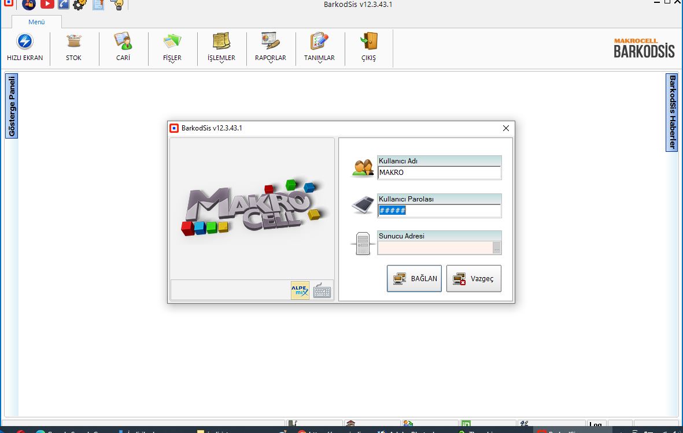Image resolution: width=683 pixels, height=433 pixels.
Task: Expand the İŞLEMLER ribbon menu
Action: click(x=221, y=47)
